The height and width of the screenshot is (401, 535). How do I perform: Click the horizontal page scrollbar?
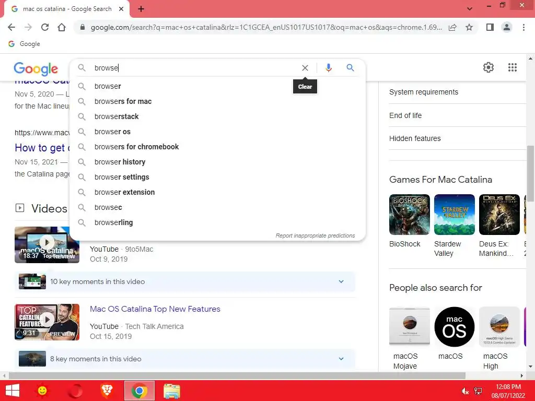237,376
